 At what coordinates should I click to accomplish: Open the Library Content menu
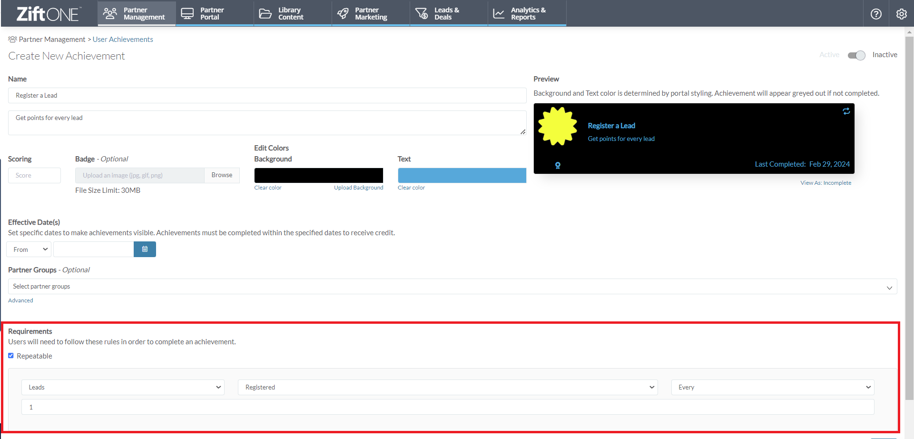point(293,13)
